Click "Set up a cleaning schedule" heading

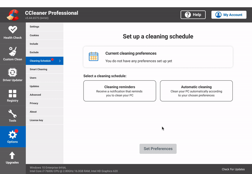coord(158,36)
